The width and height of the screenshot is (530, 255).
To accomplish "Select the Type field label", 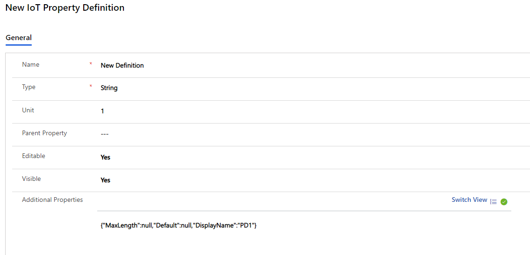I will tap(29, 87).
